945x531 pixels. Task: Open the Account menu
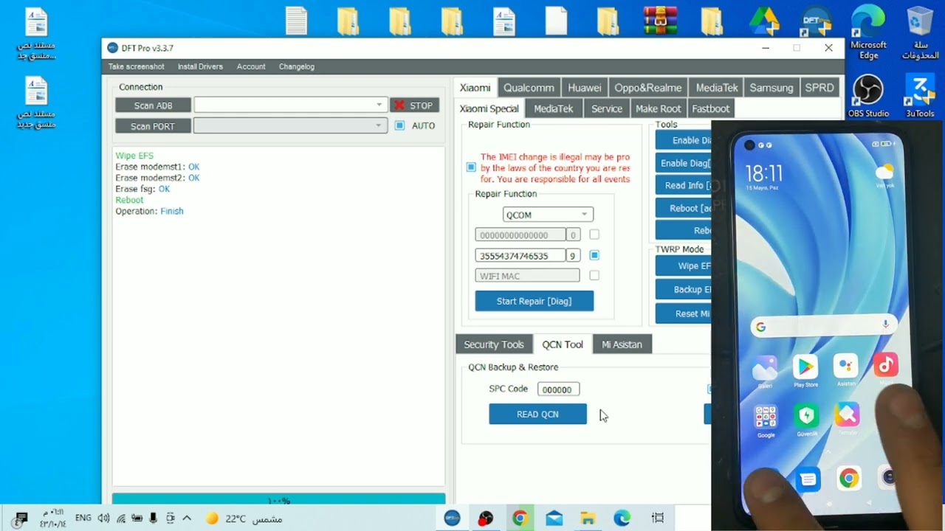pos(251,66)
